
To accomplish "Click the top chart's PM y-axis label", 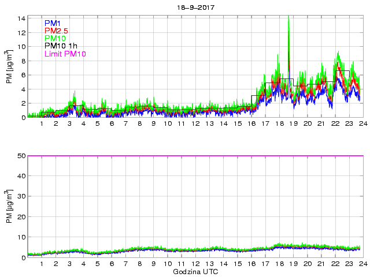I will pos(9,68).
